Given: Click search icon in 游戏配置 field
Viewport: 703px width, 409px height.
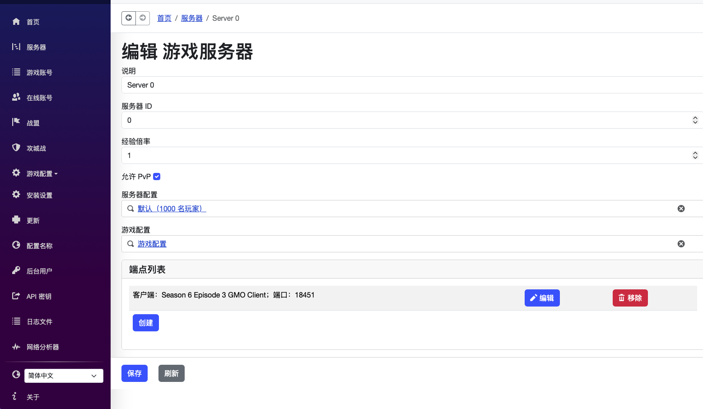Looking at the screenshot, I should click(x=130, y=244).
